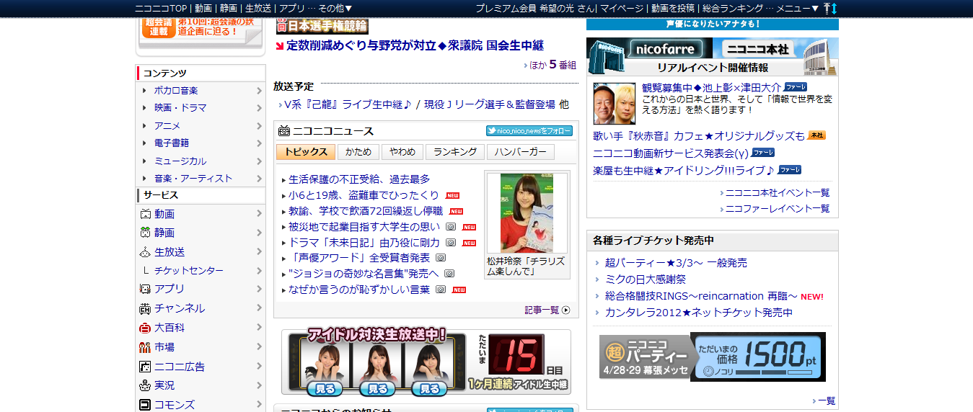
Task: Expand the アニメ category chevron
Action: [259, 126]
